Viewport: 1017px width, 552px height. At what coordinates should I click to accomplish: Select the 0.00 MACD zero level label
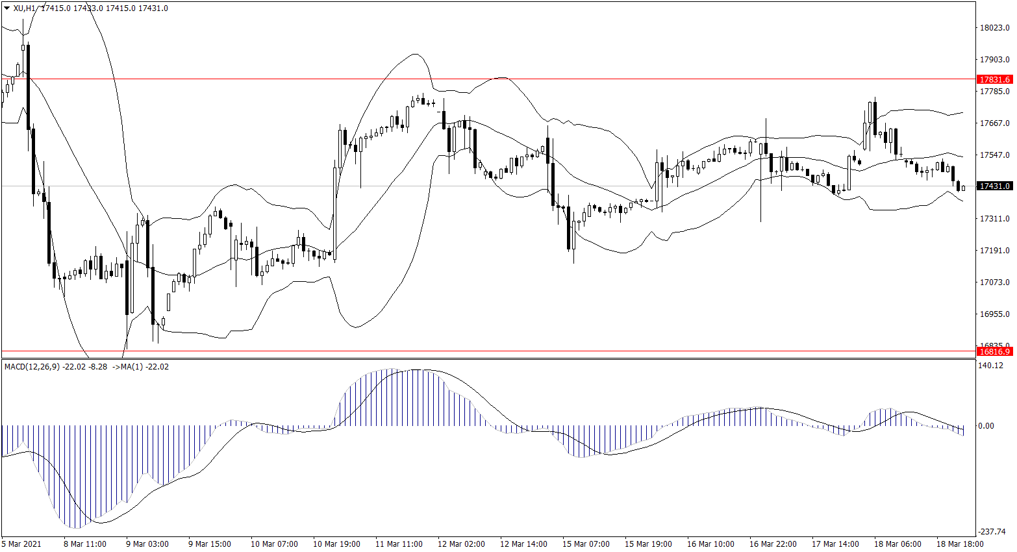click(985, 426)
